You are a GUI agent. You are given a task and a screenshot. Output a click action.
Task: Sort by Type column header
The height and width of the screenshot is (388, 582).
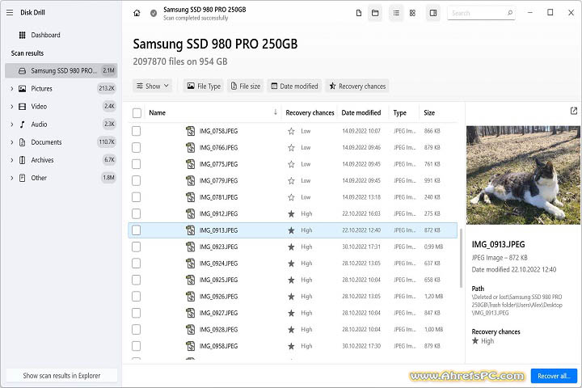pos(400,112)
